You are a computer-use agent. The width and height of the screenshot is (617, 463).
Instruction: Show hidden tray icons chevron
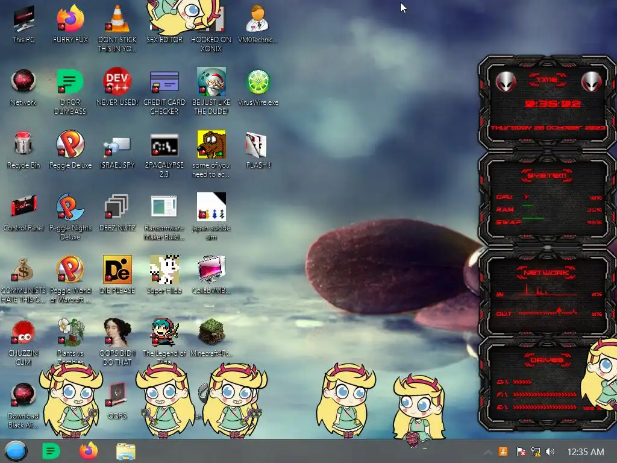[x=487, y=452]
